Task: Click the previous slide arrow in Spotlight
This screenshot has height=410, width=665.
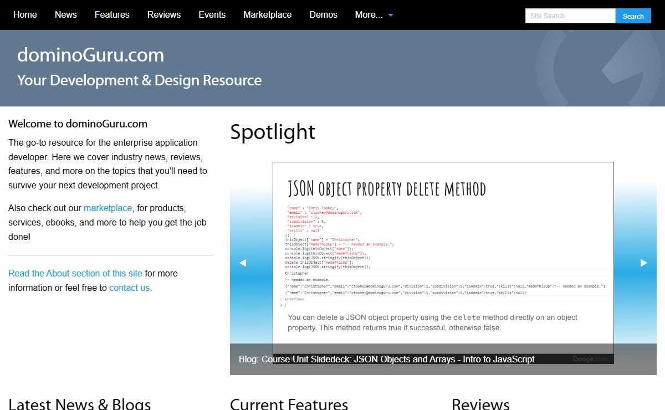Action: pos(243,263)
